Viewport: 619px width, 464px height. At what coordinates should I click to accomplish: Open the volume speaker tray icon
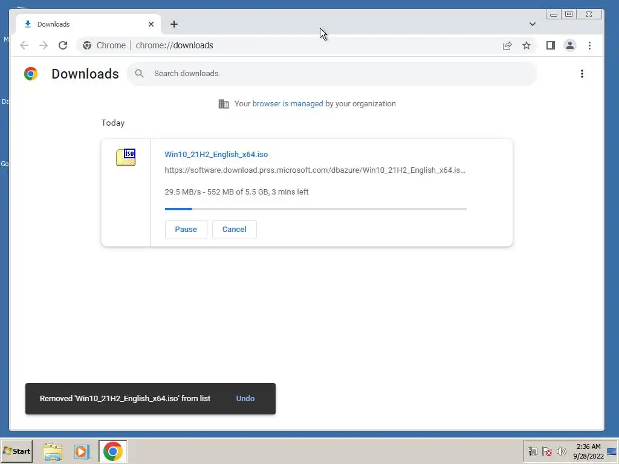[561, 451]
